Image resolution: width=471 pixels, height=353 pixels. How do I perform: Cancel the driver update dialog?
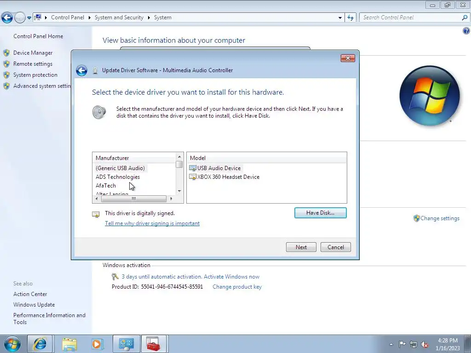click(335, 247)
